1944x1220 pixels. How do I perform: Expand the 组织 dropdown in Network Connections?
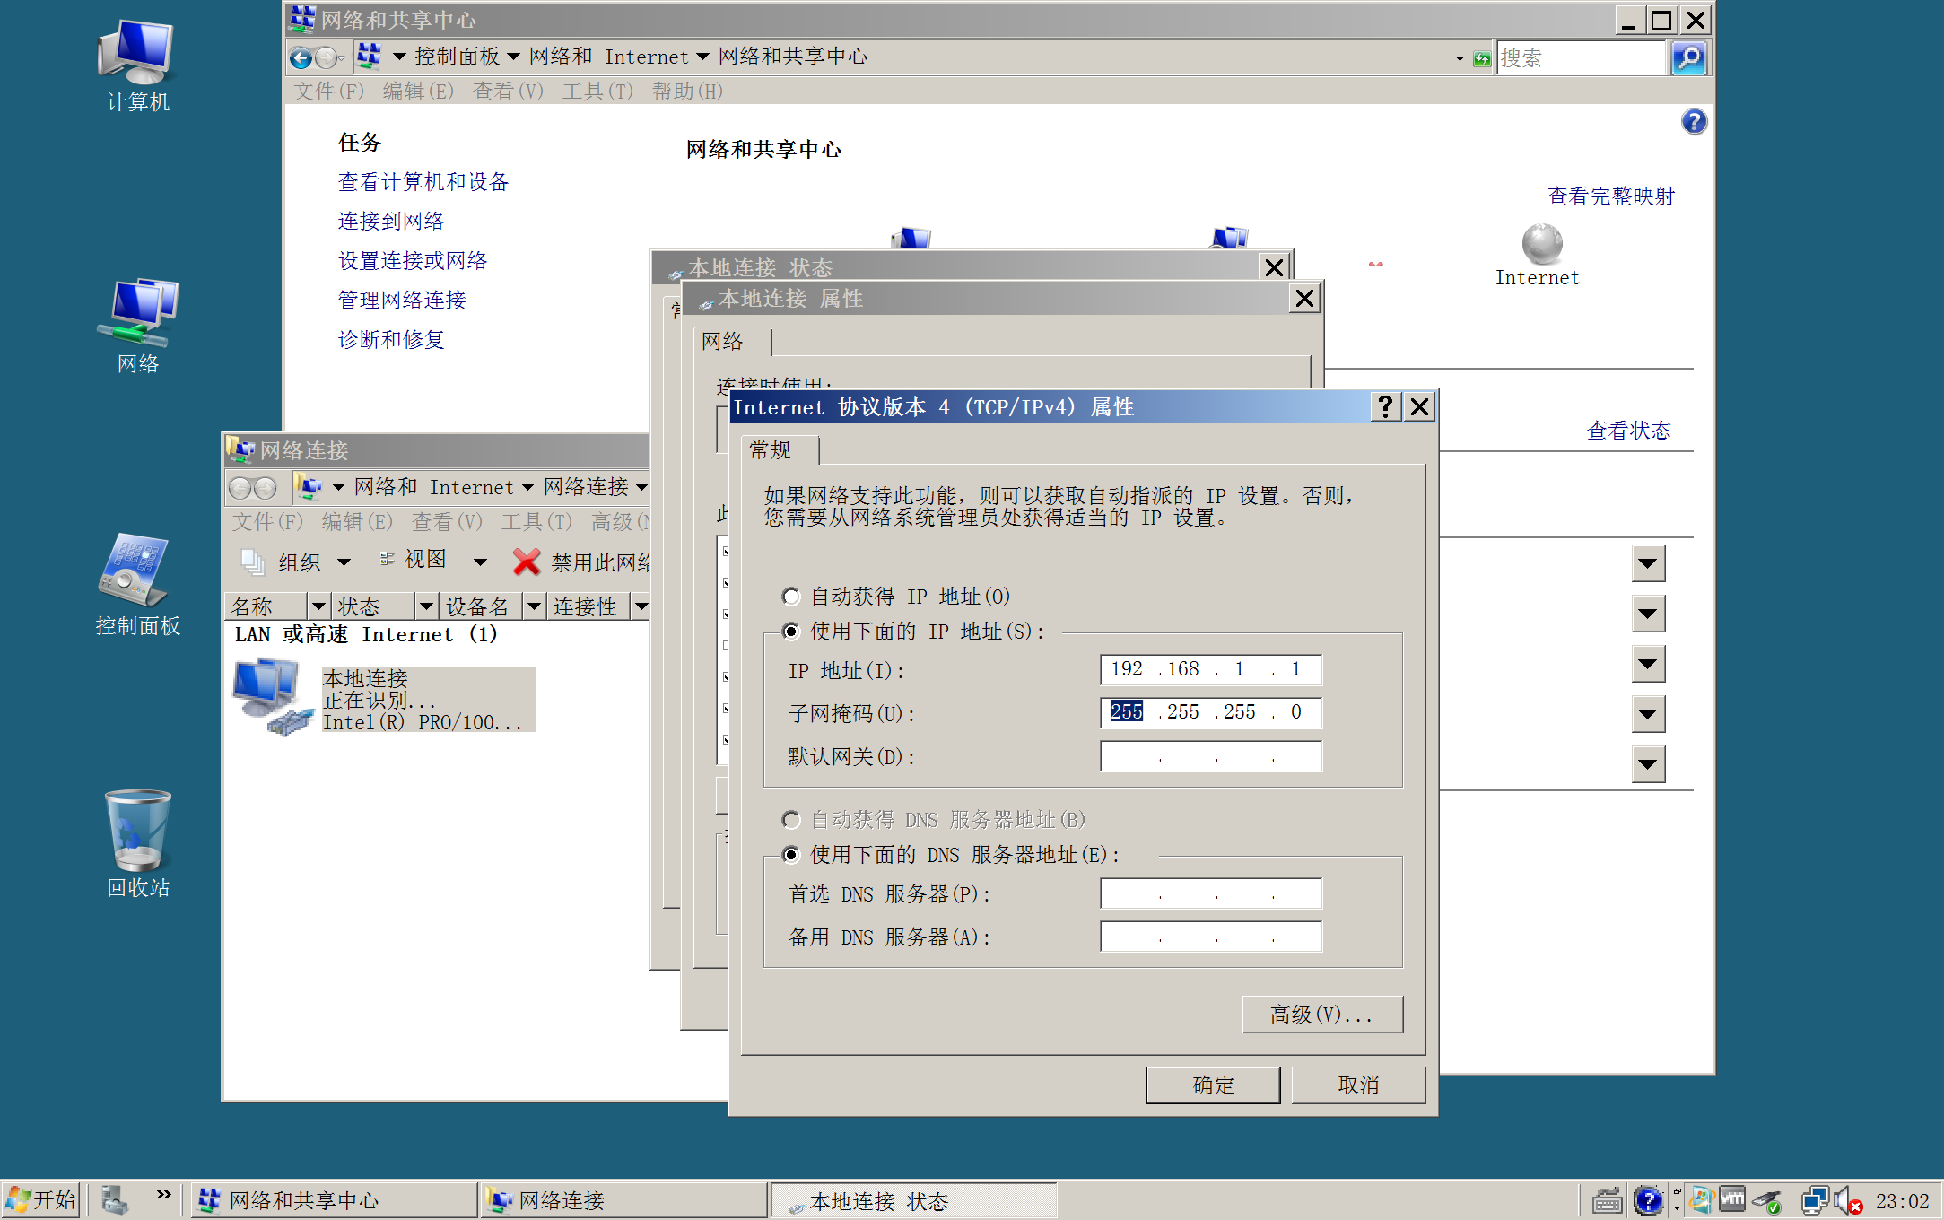point(344,562)
